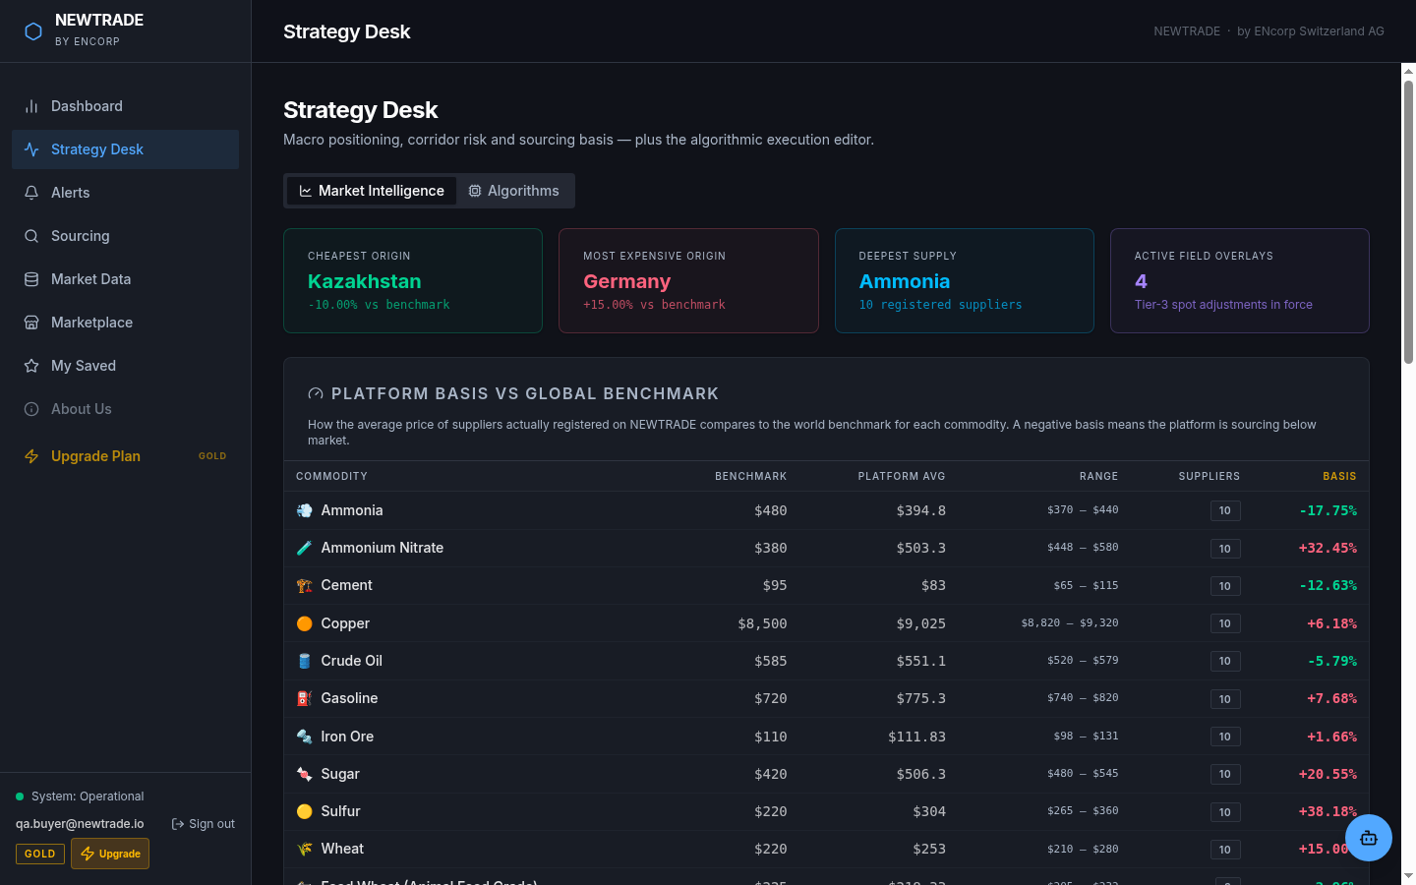Click the About Us info icon
1416x885 pixels.
(31, 409)
